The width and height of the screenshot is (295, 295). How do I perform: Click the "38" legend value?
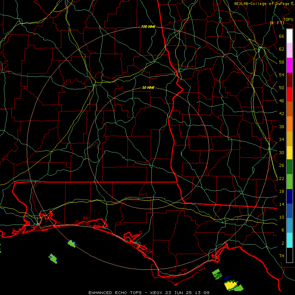point(282,127)
